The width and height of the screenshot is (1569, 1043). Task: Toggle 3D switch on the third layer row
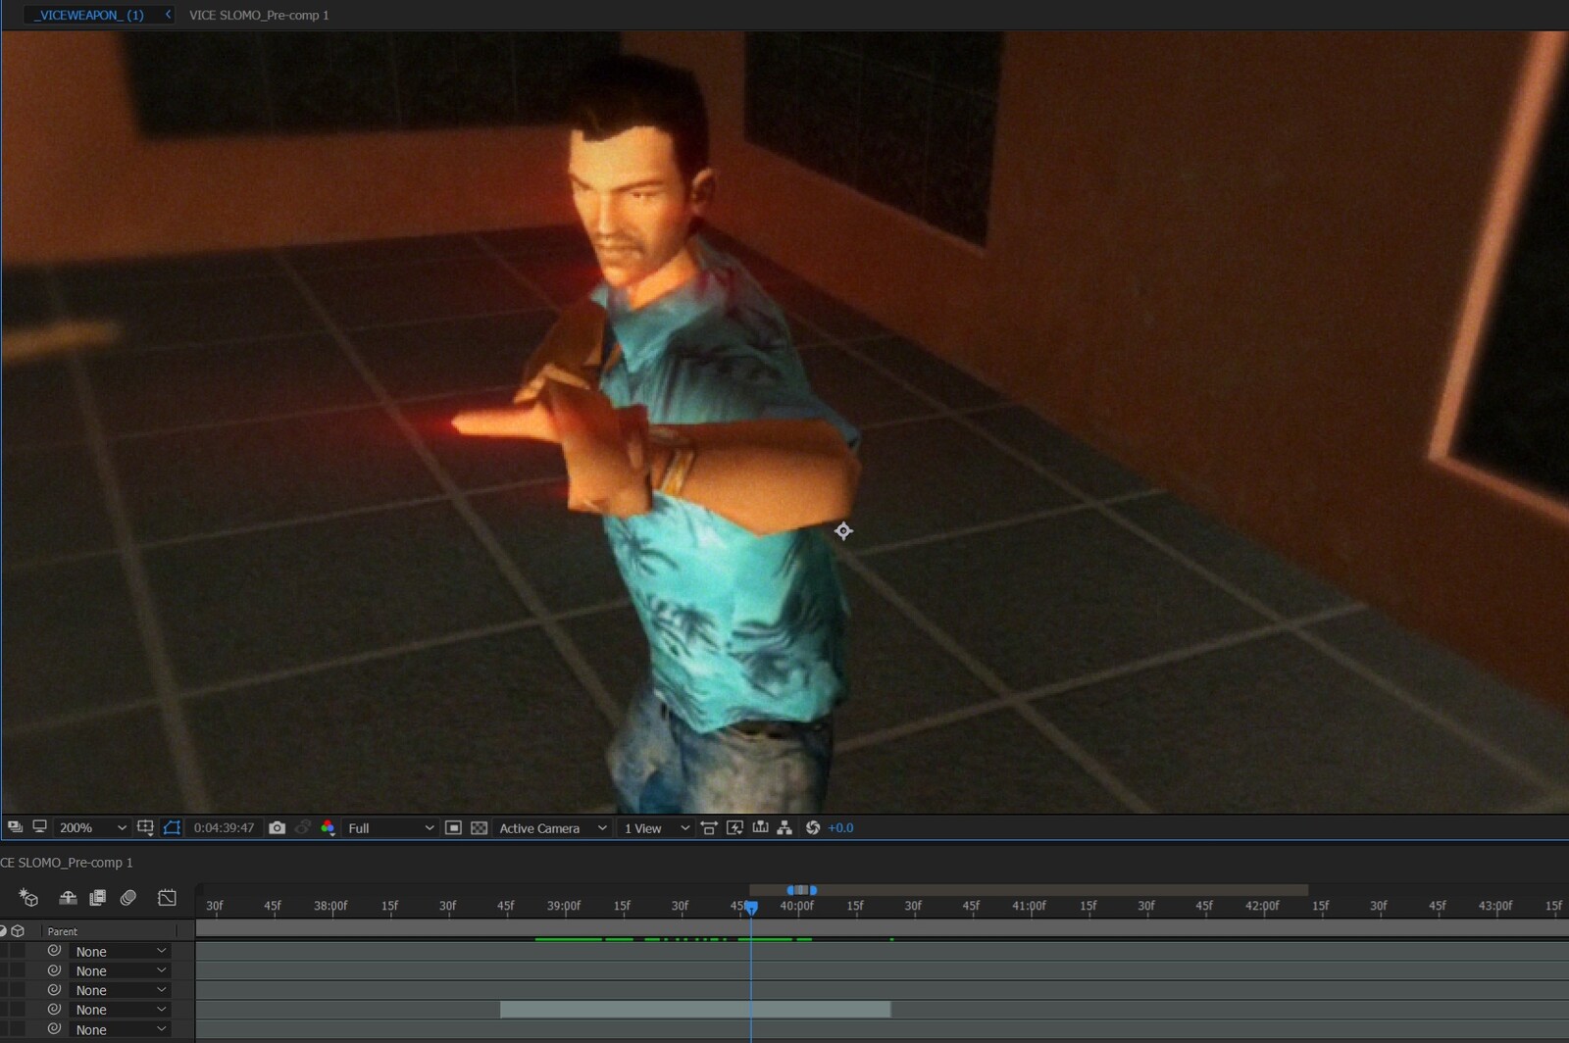[18, 990]
